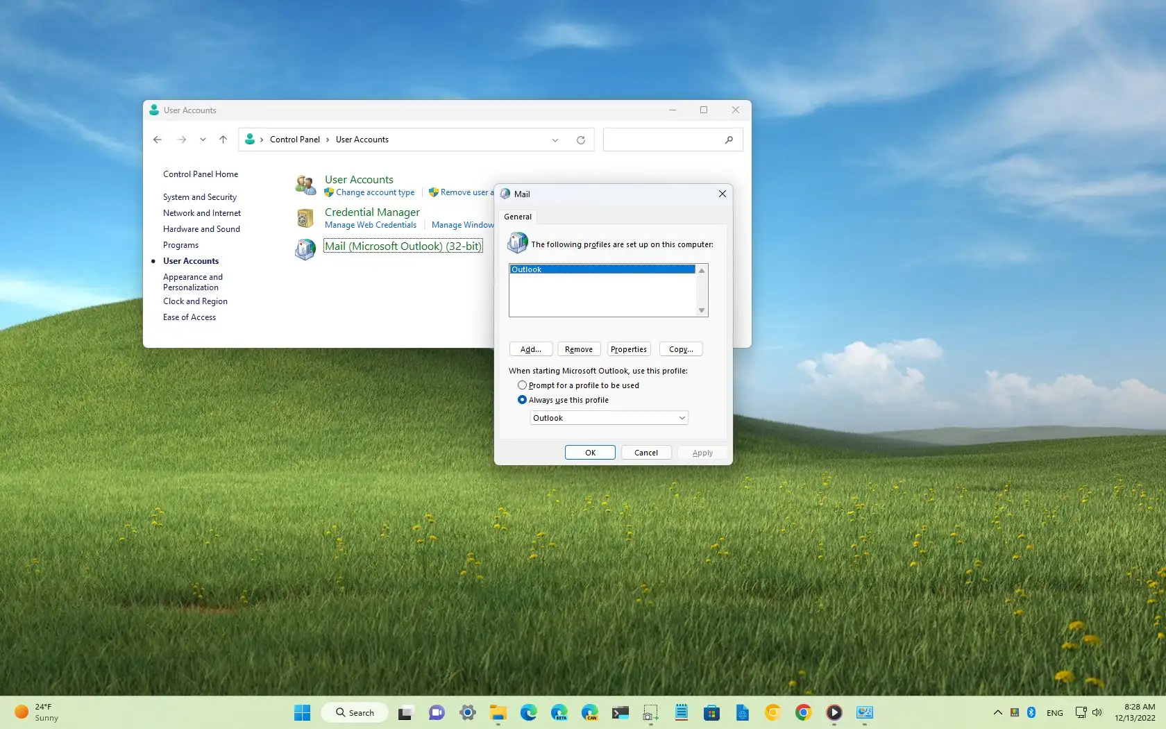
Task: Open Network and Internet category
Action: click(202, 213)
